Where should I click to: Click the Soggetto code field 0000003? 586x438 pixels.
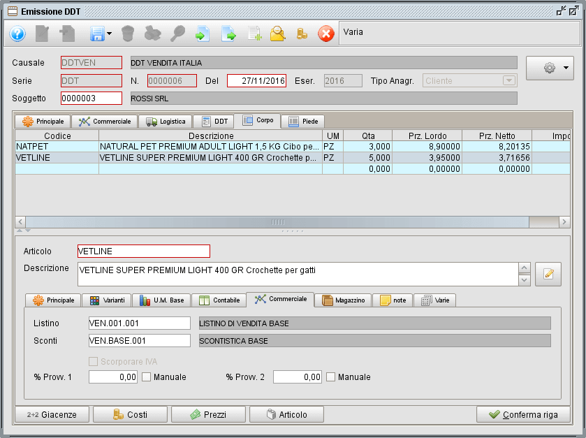point(91,98)
